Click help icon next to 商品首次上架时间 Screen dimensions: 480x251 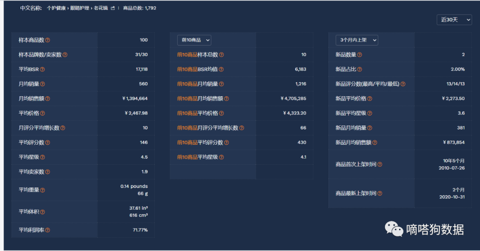pos(380,165)
